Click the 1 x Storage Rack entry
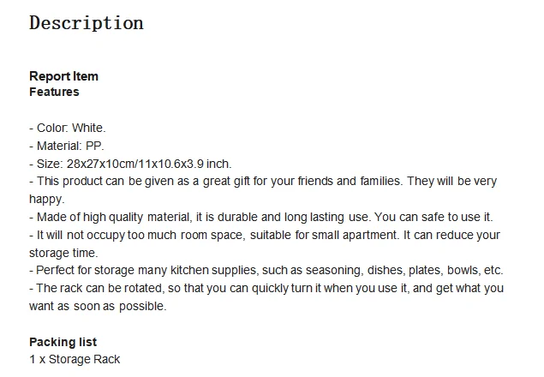This screenshot has height=377, width=544. coord(75,359)
